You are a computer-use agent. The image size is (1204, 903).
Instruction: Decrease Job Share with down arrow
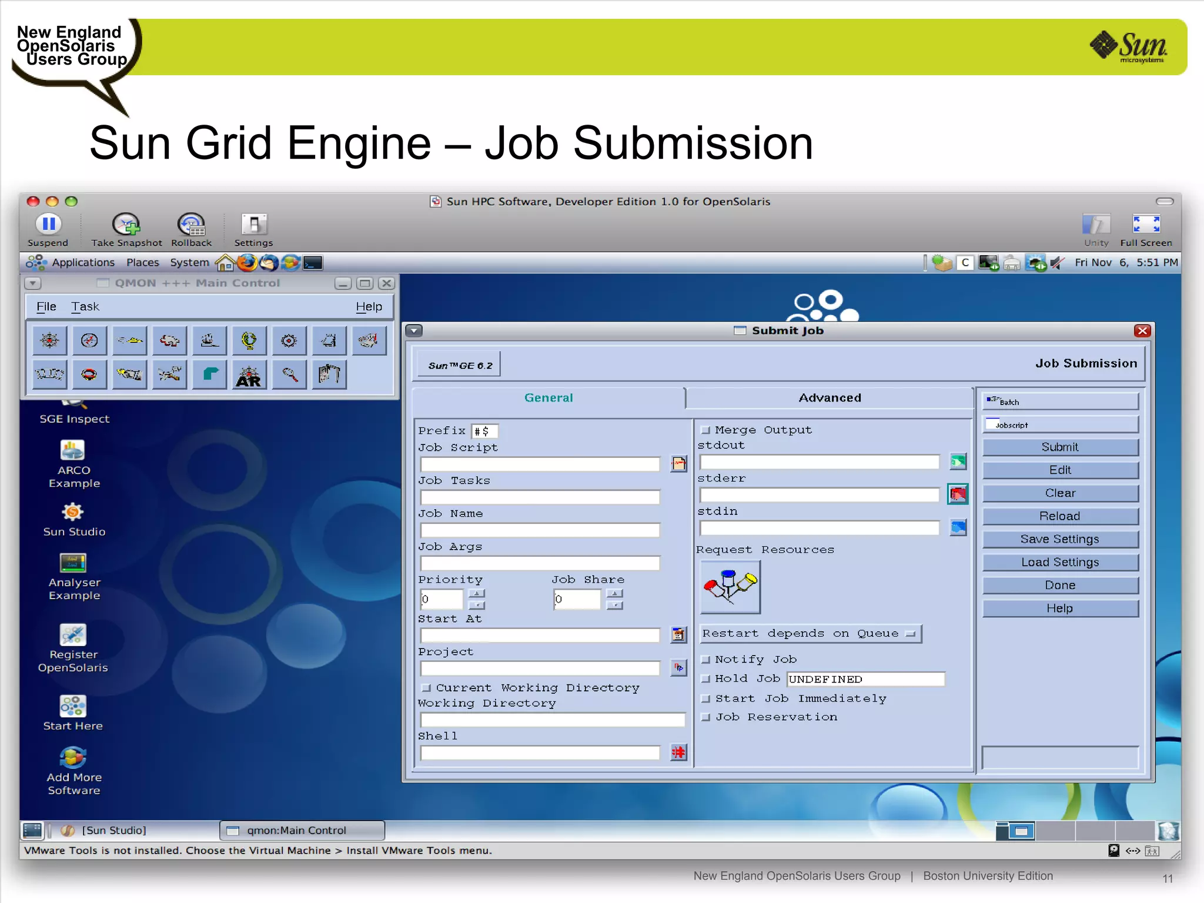point(614,605)
